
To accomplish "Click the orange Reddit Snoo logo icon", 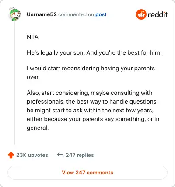I will tap(141, 14).
